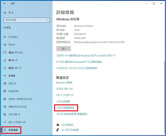Image resolution: width=166 pixels, height=136 pixels.
Task: Click install date 2022/02/19
Action: [80, 34]
